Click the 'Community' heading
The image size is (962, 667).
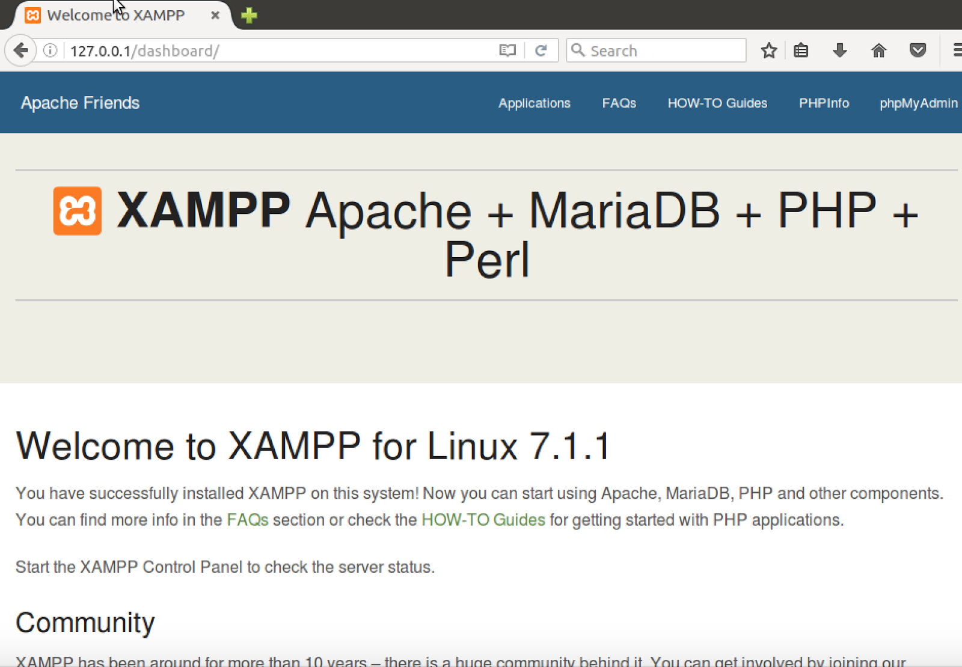click(85, 623)
